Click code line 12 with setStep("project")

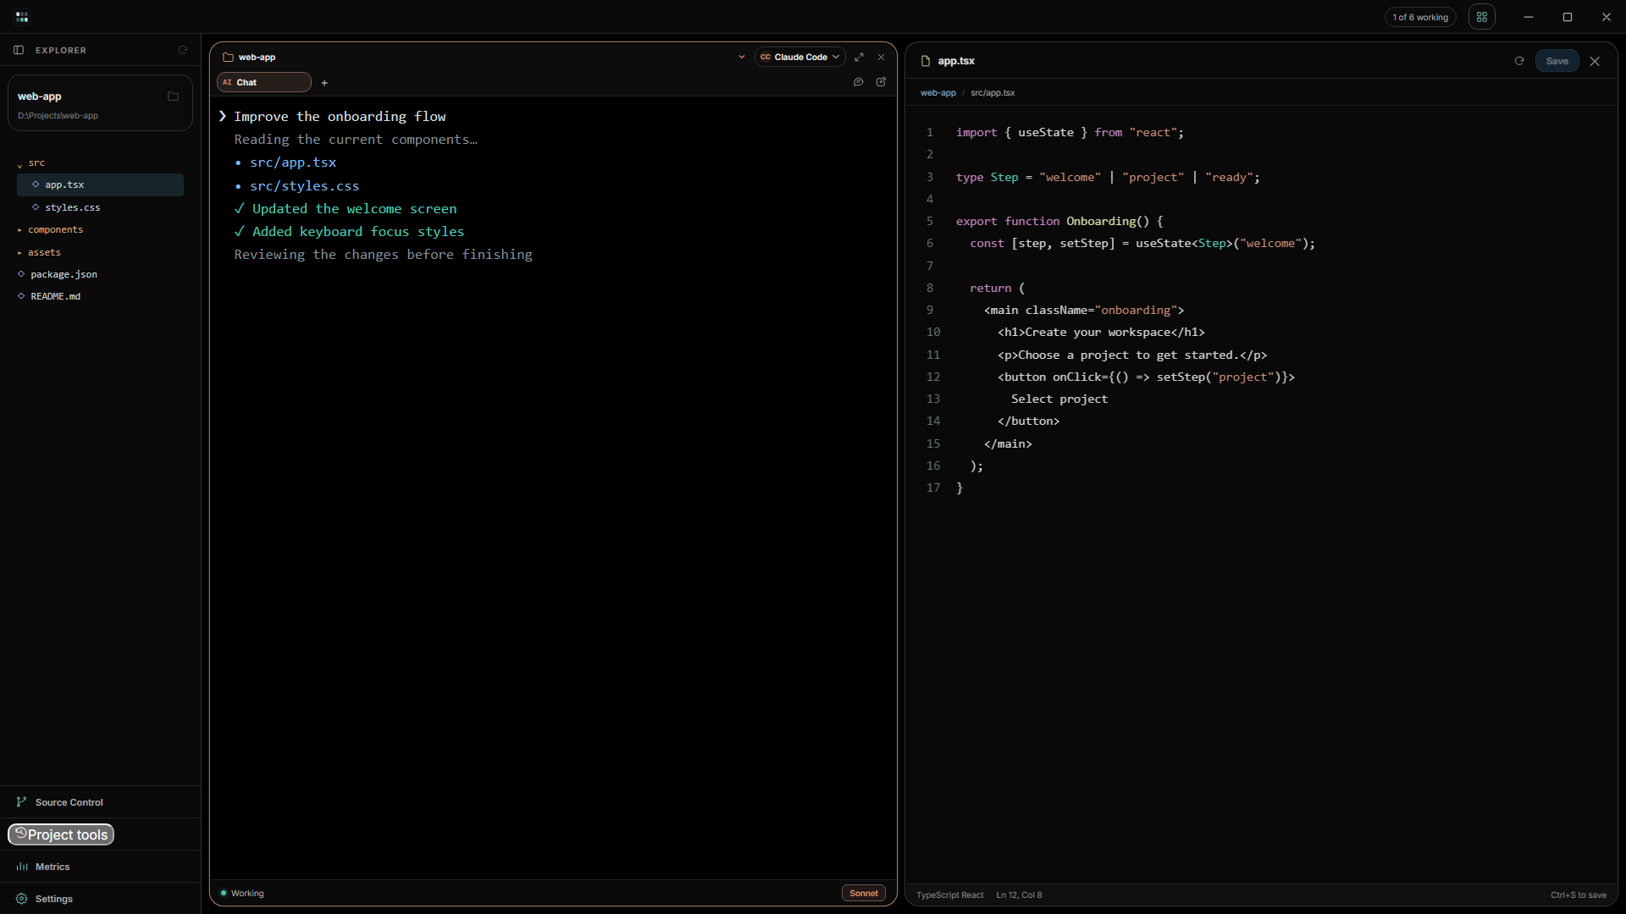[x=1146, y=377]
